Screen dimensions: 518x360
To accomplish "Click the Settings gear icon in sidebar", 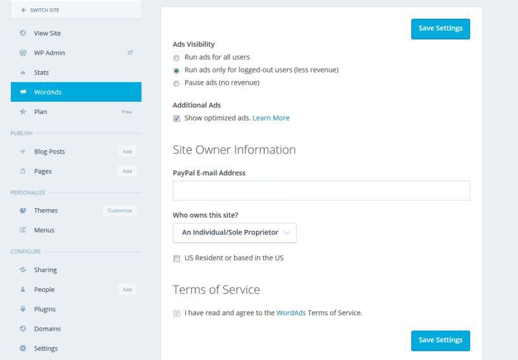I will coord(23,348).
